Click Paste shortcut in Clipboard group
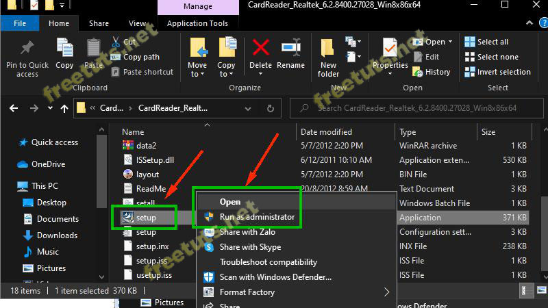 tap(142, 72)
